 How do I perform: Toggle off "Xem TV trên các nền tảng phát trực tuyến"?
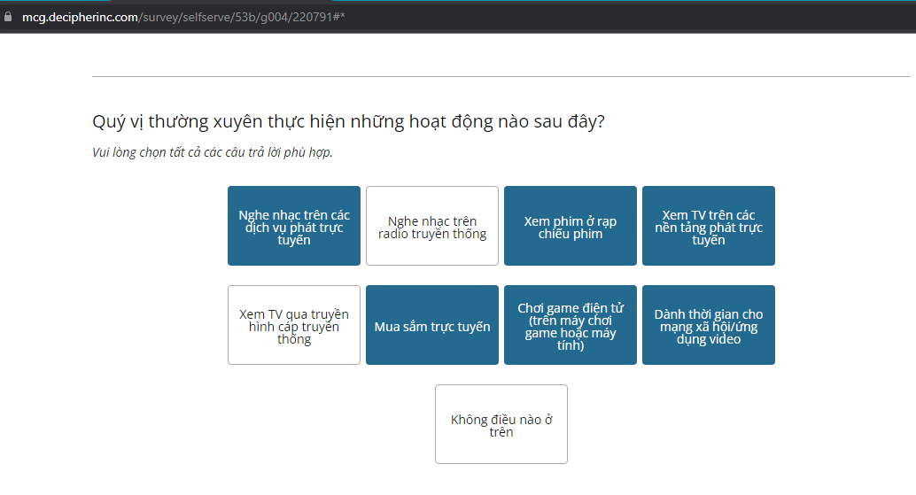[709, 226]
